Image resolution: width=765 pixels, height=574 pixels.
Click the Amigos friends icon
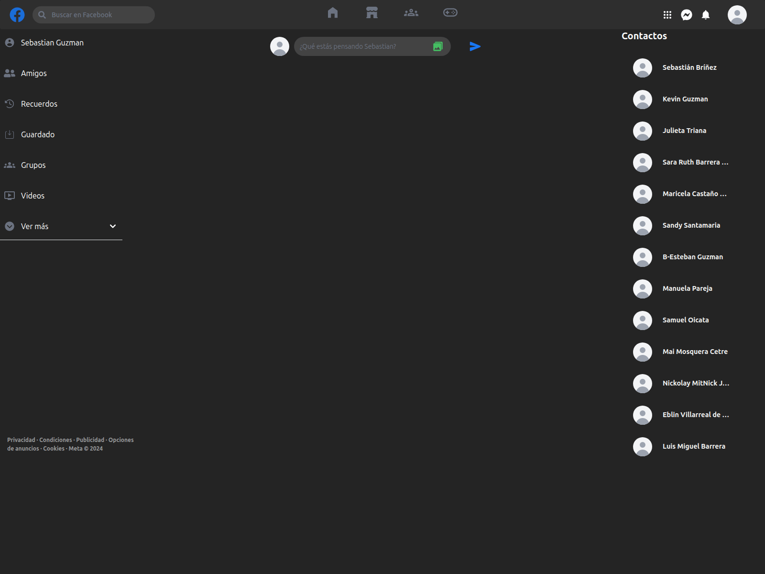(10, 73)
